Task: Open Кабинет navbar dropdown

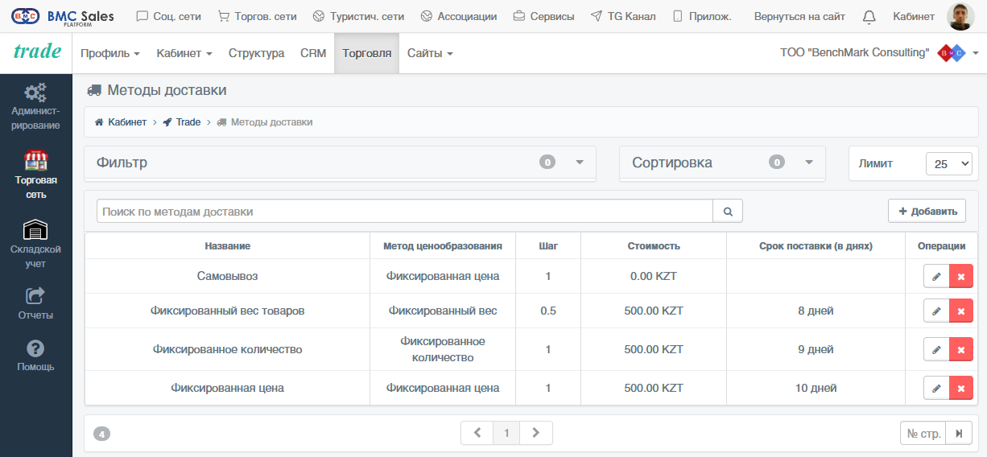Action: (184, 53)
